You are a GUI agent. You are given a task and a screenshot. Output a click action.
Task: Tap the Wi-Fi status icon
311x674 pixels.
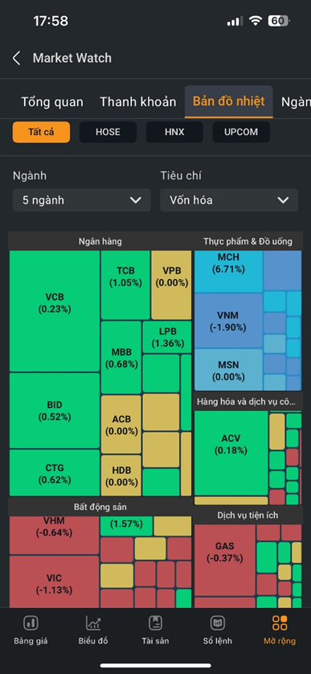point(256,21)
